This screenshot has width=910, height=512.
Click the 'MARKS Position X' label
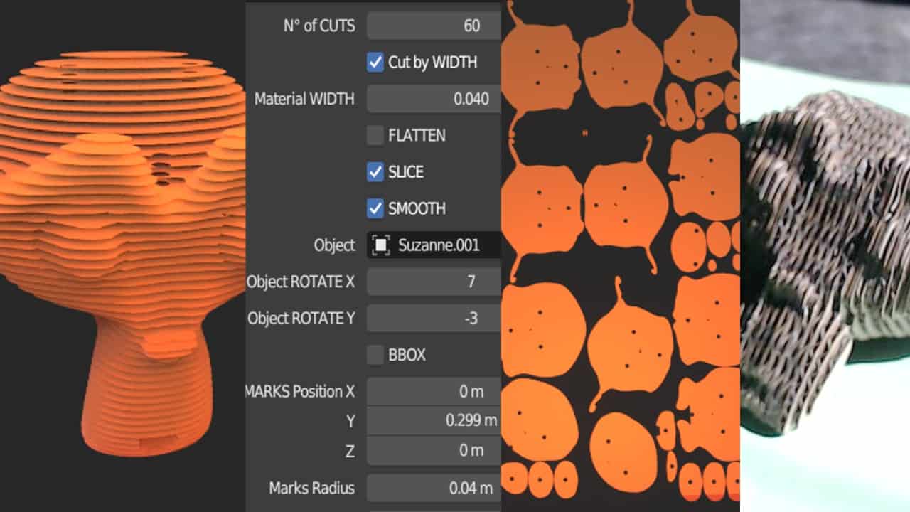300,392
